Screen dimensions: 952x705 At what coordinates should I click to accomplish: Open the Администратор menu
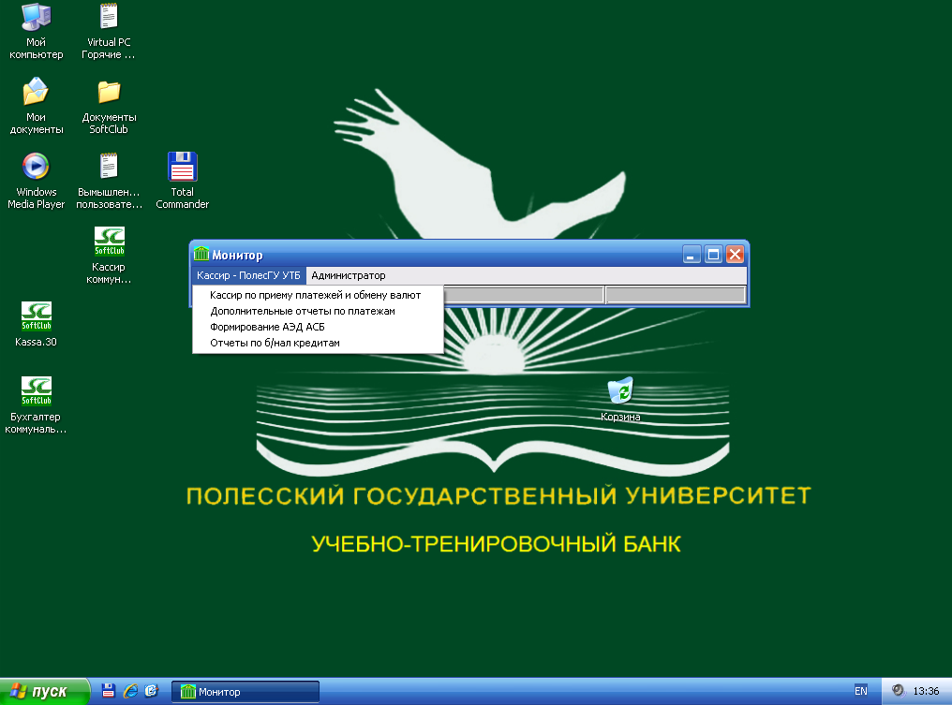[x=348, y=275]
